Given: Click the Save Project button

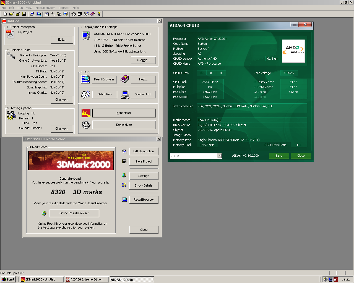Looking at the screenshot, I should click(x=144, y=162).
